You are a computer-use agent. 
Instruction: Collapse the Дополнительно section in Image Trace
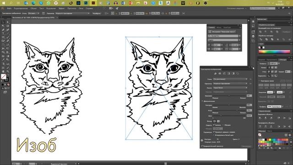tap(202, 101)
